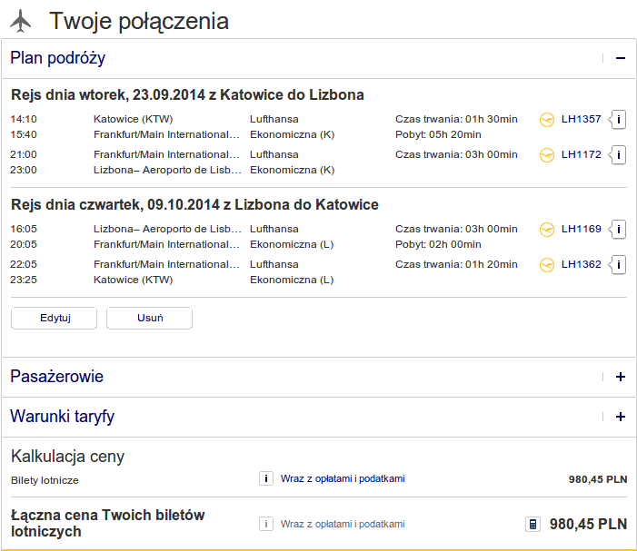Click Katowice (KTW) in the 23:25 row
637x551 pixels.
point(134,280)
